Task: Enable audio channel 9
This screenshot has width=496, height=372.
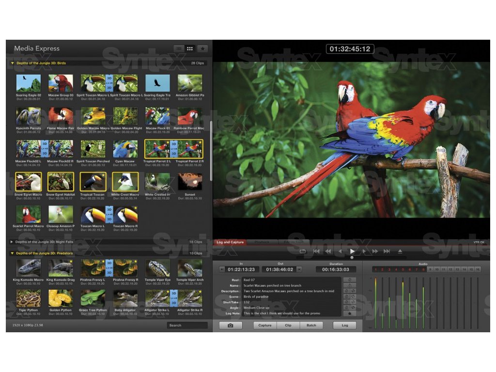Action: pos(430,269)
